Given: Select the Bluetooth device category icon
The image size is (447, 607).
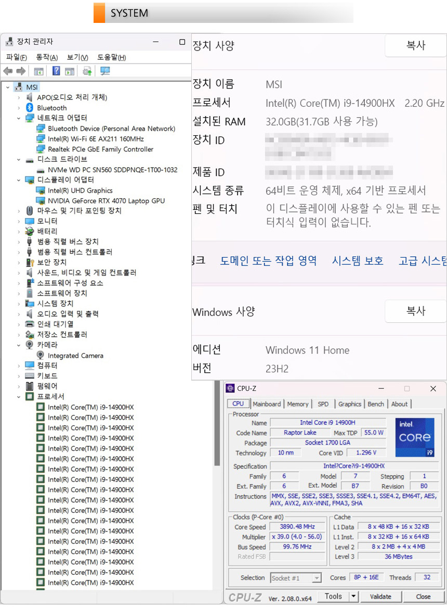Looking at the screenshot, I should [x=30, y=108].
